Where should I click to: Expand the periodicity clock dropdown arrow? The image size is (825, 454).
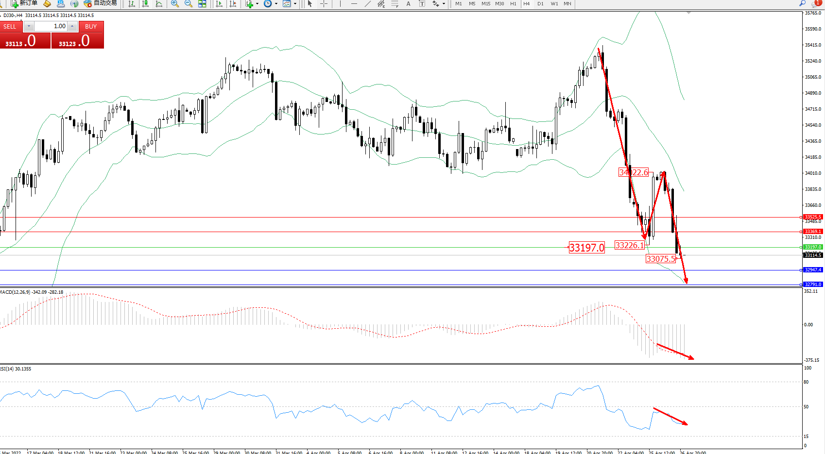[x=276, y=4]
